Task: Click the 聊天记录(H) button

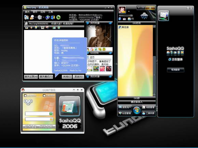Action: (x=31, y=77)
